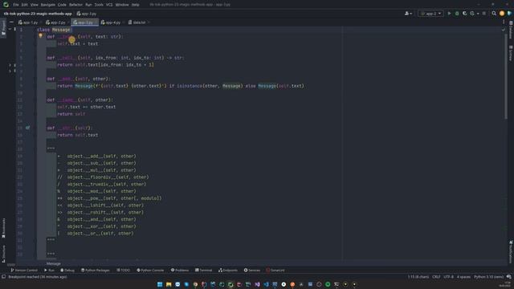514x289 pixels.
Task: Open the Run tool window at bottom
Action: pyautogui.click(x=49, y=271)
